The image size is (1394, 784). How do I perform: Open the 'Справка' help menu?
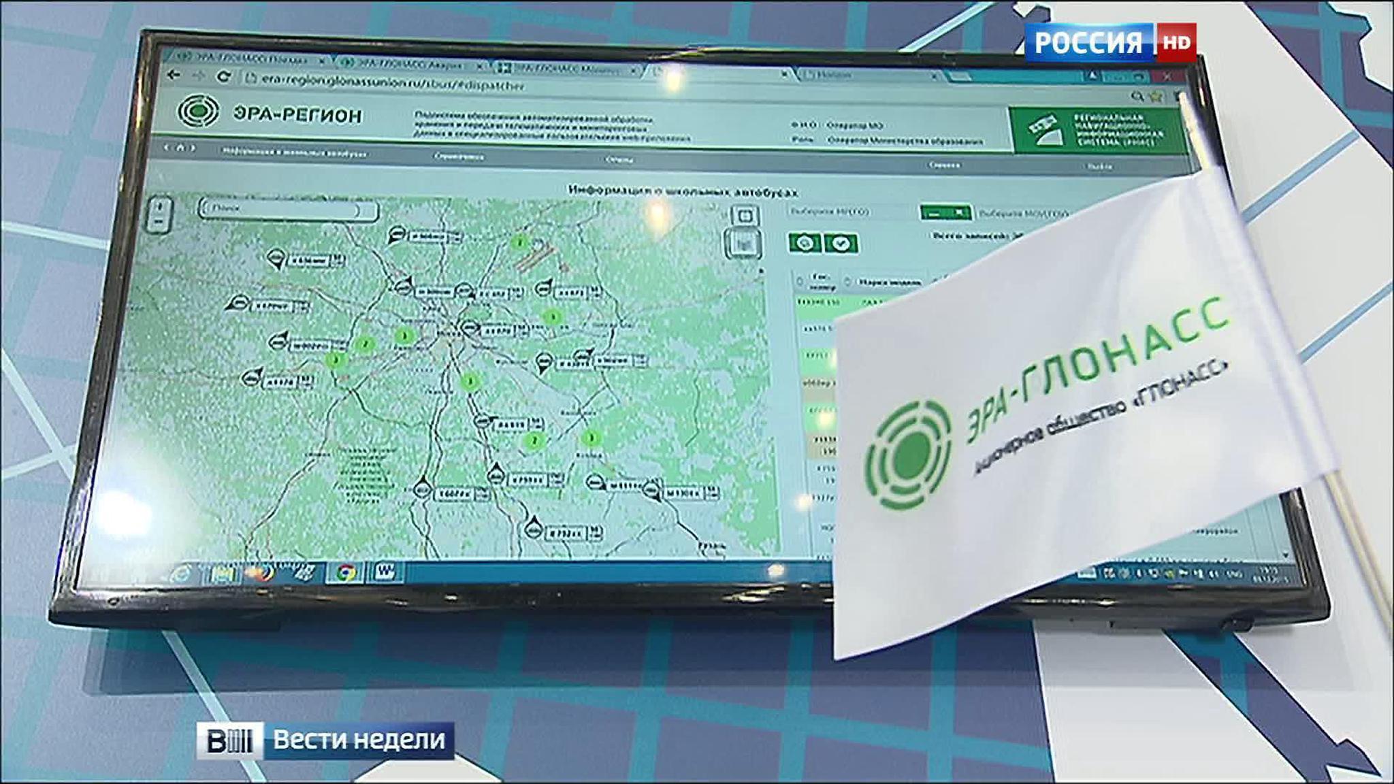(944, 165)
